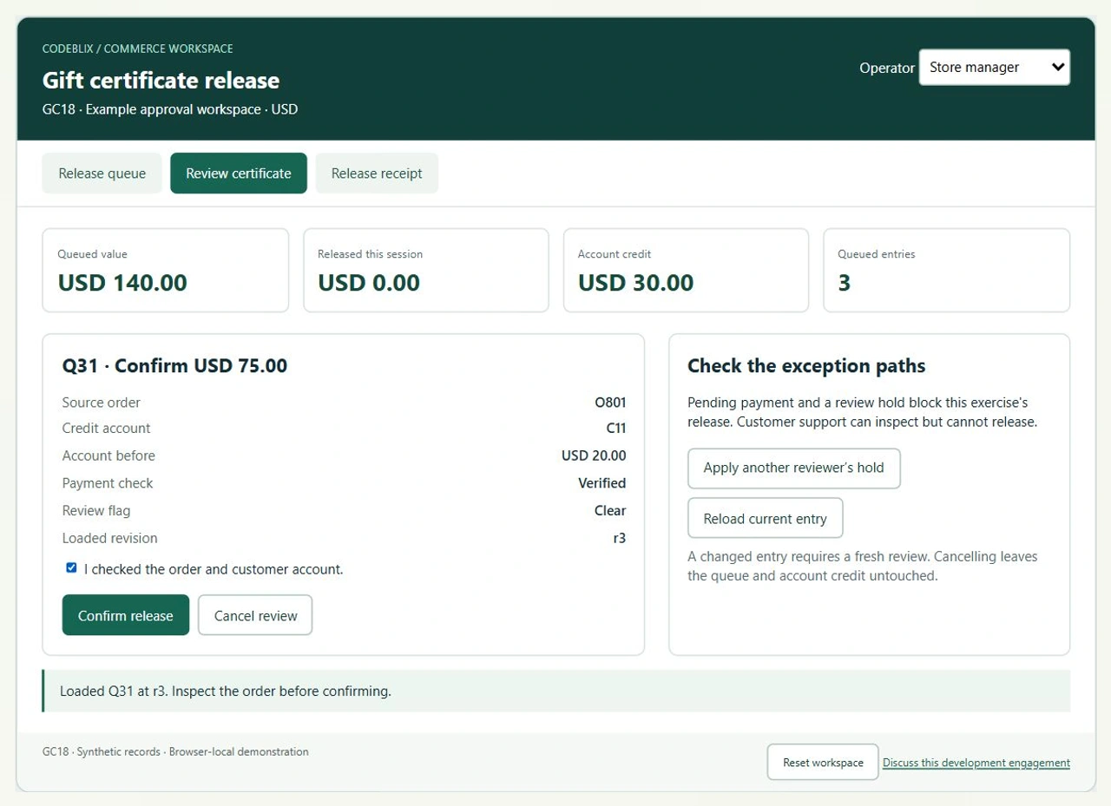The image size is (1111, 806).
Task: Click the 'A changed entry requires a fresh review' note
Action: (863, 566)
